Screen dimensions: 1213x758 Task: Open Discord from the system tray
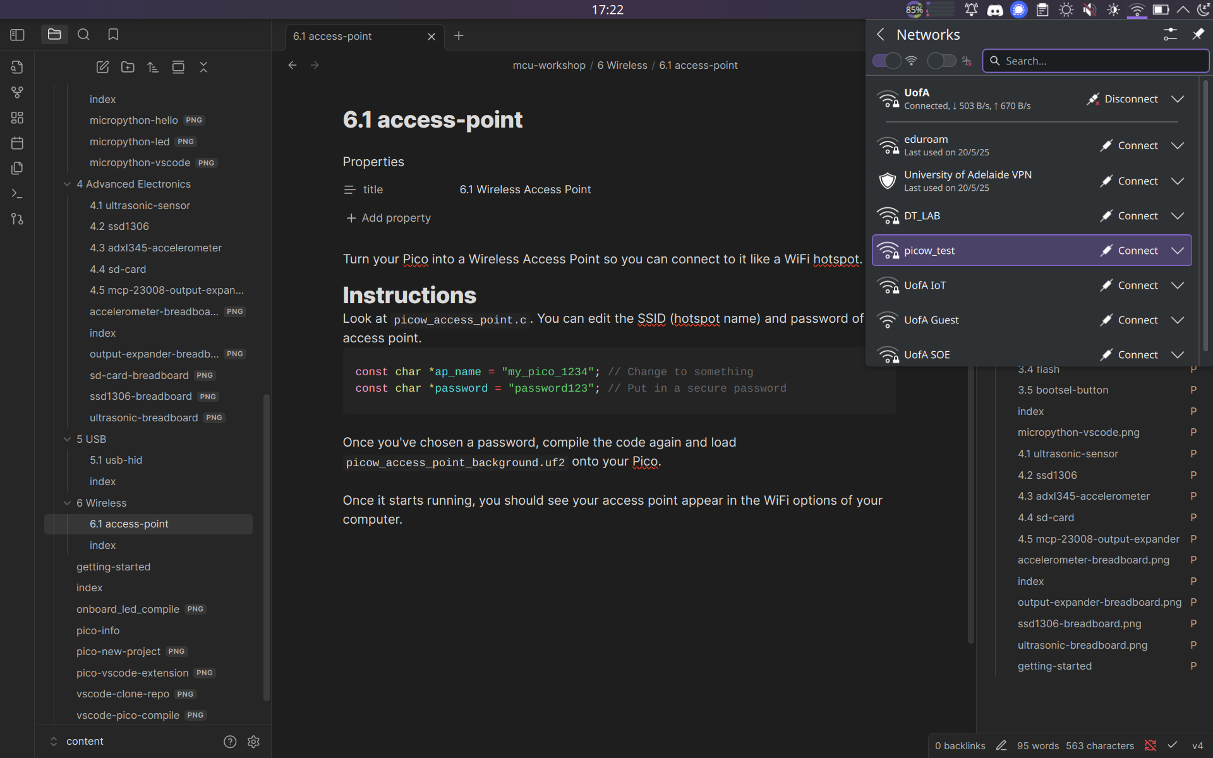(995, 9)
